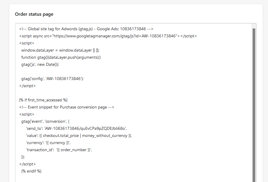Click the blank line below '{% endif %}'
Image resolution: width=268 pixels, height=182 pixels.
click(x=133, y=178)
